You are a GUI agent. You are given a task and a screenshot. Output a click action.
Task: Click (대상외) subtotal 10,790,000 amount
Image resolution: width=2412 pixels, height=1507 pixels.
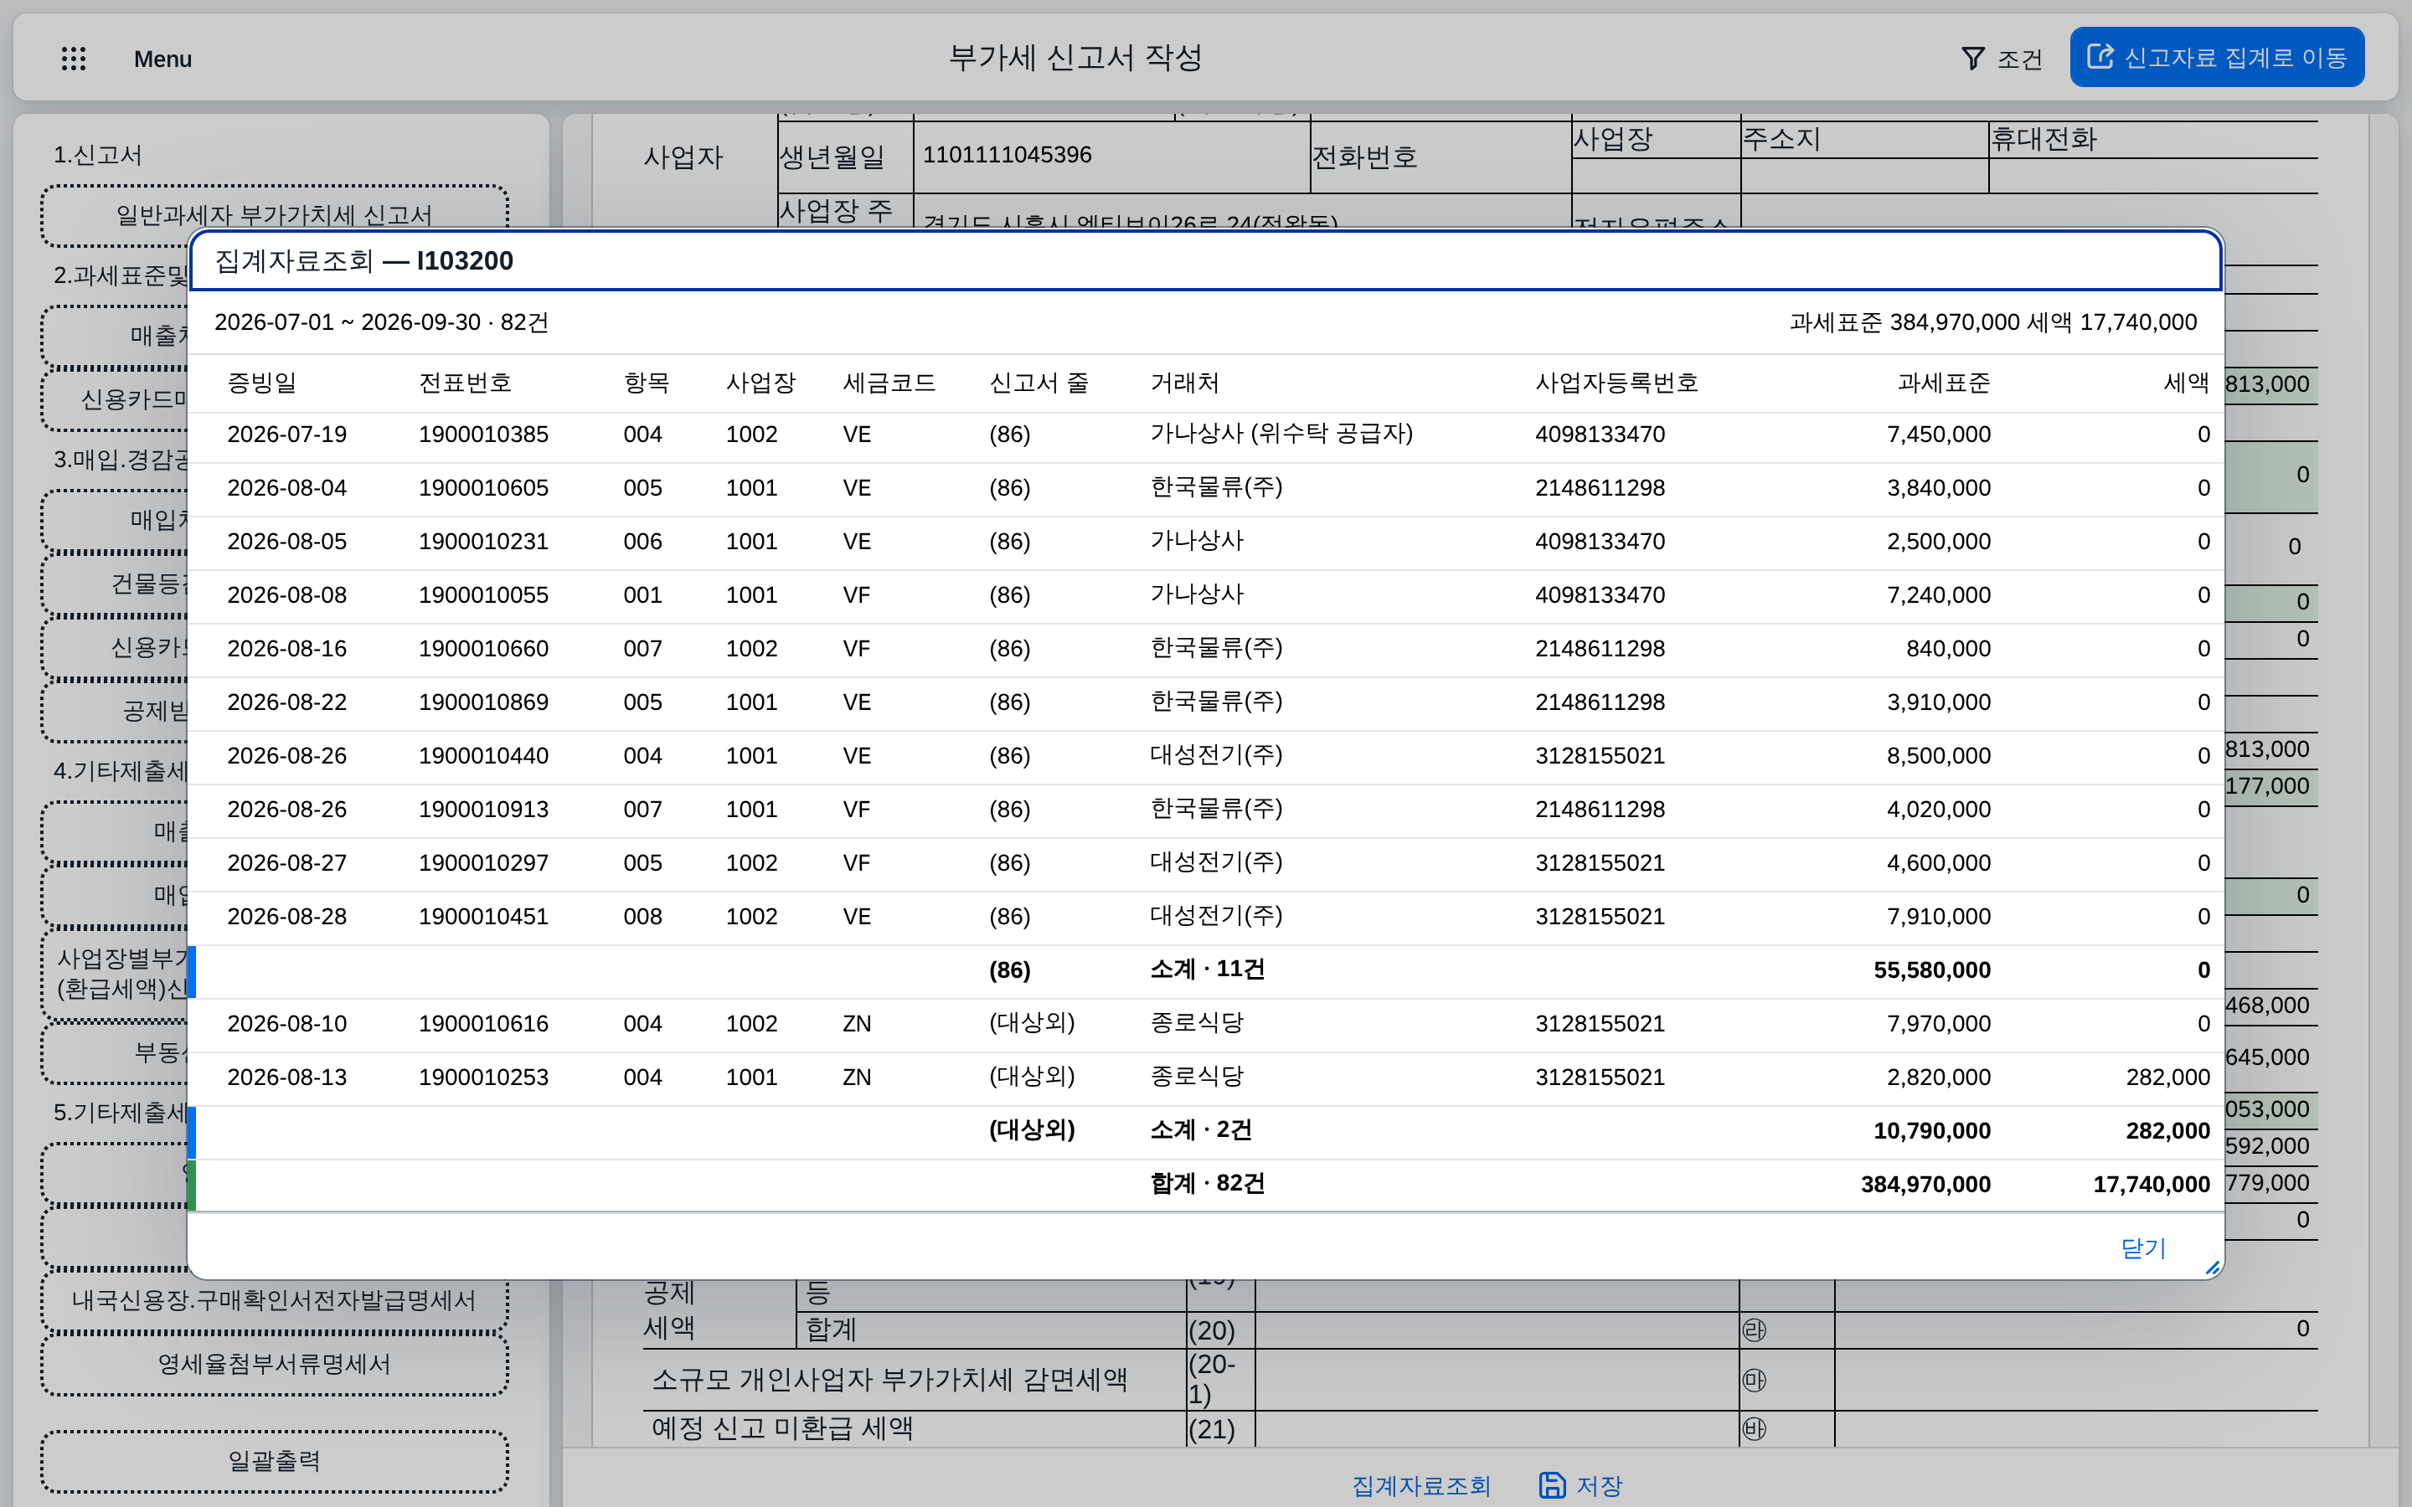click(x=1931, y=1131)
